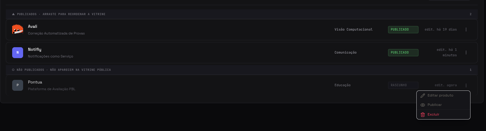
Task: Click the Notifly purple N avatar
Action: (x=18, y=52)
